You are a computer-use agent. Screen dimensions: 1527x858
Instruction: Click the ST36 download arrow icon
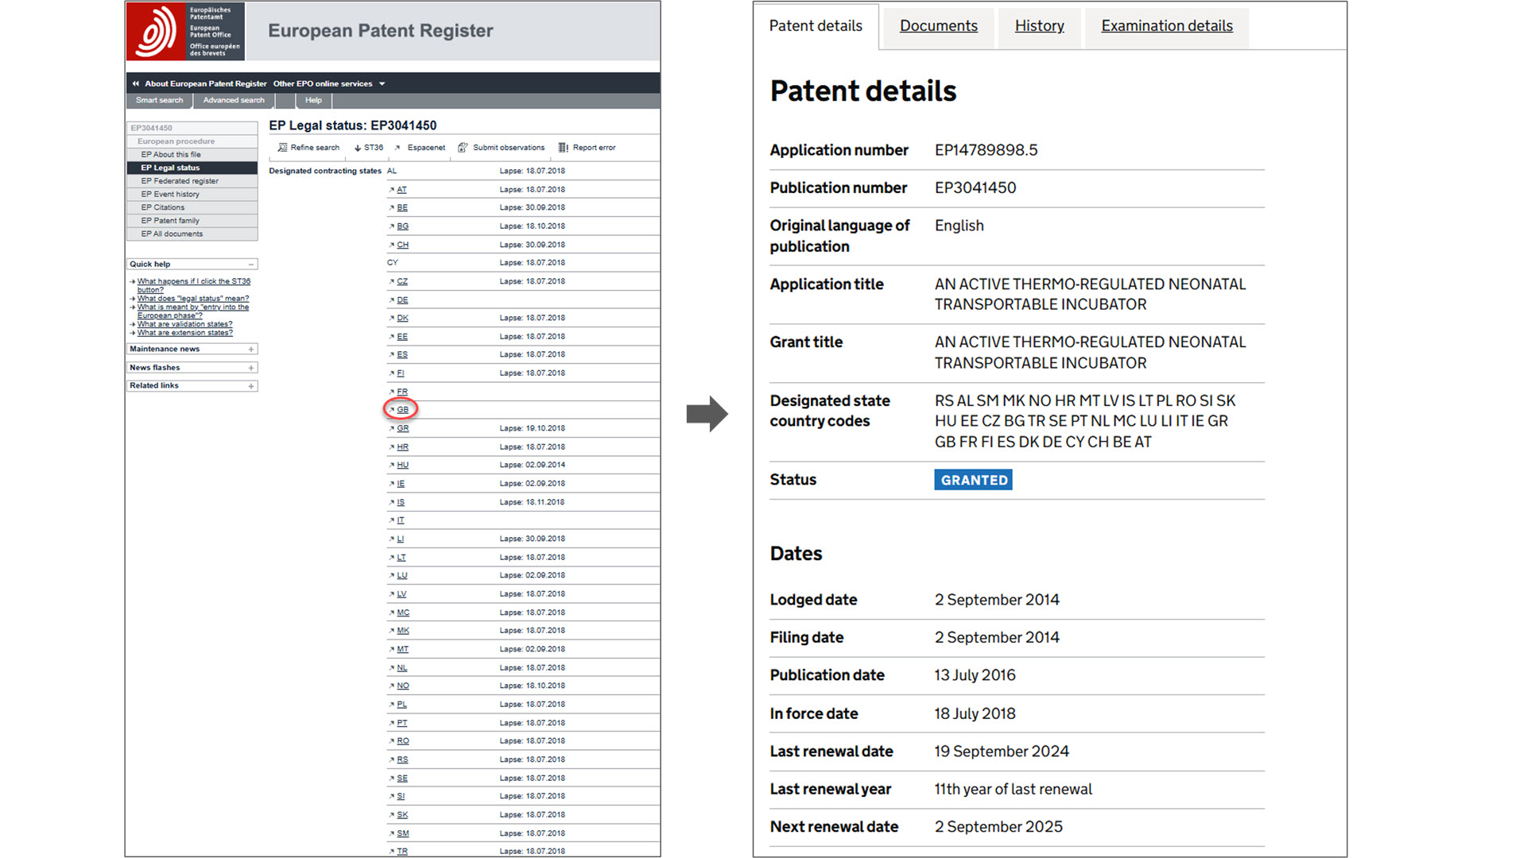coord(358,148)
